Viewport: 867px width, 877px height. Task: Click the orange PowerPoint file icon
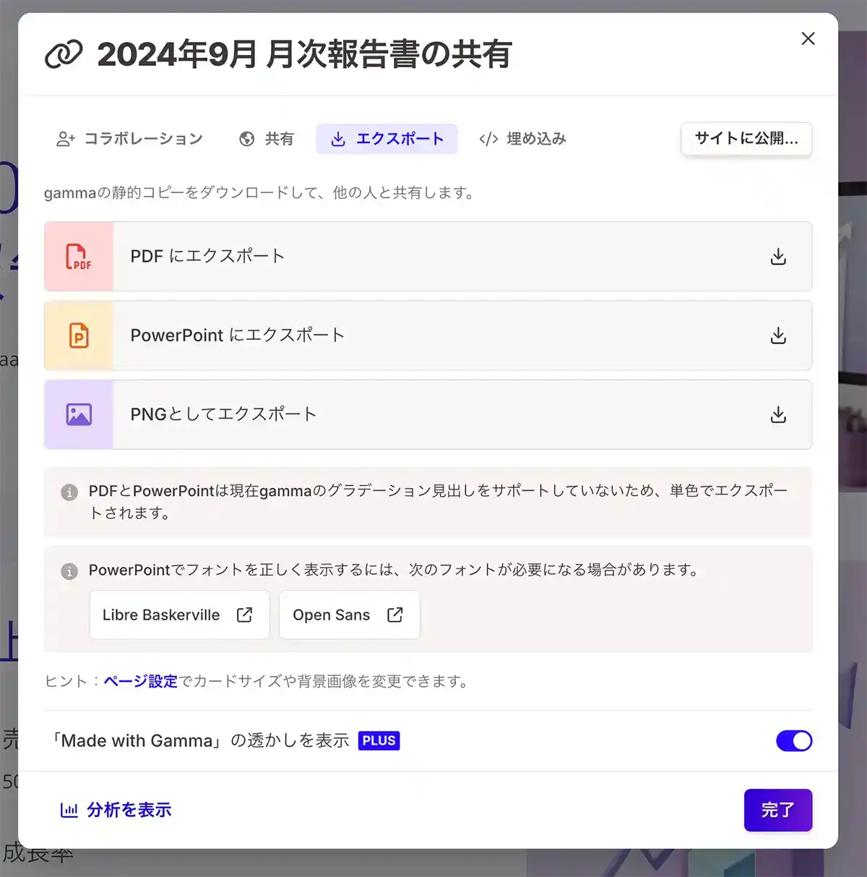click(79, 335)
